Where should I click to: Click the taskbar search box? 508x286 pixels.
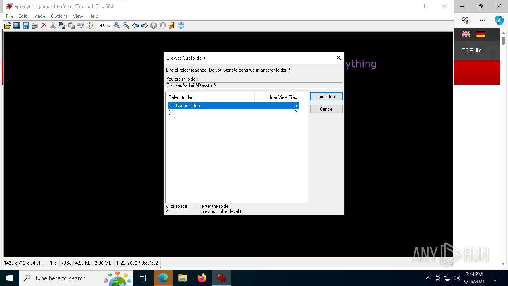coord(77,278)
